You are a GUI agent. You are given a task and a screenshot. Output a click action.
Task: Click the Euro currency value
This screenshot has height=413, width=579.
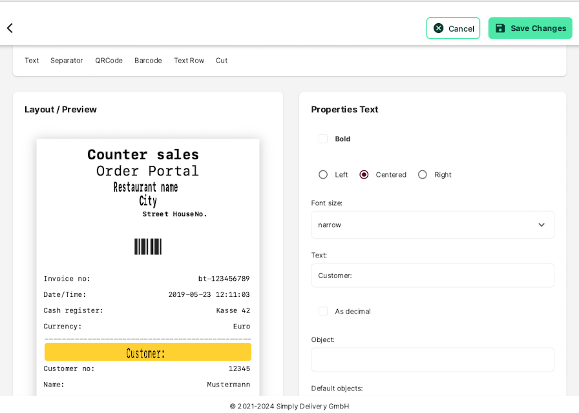(x=242, y=327)
